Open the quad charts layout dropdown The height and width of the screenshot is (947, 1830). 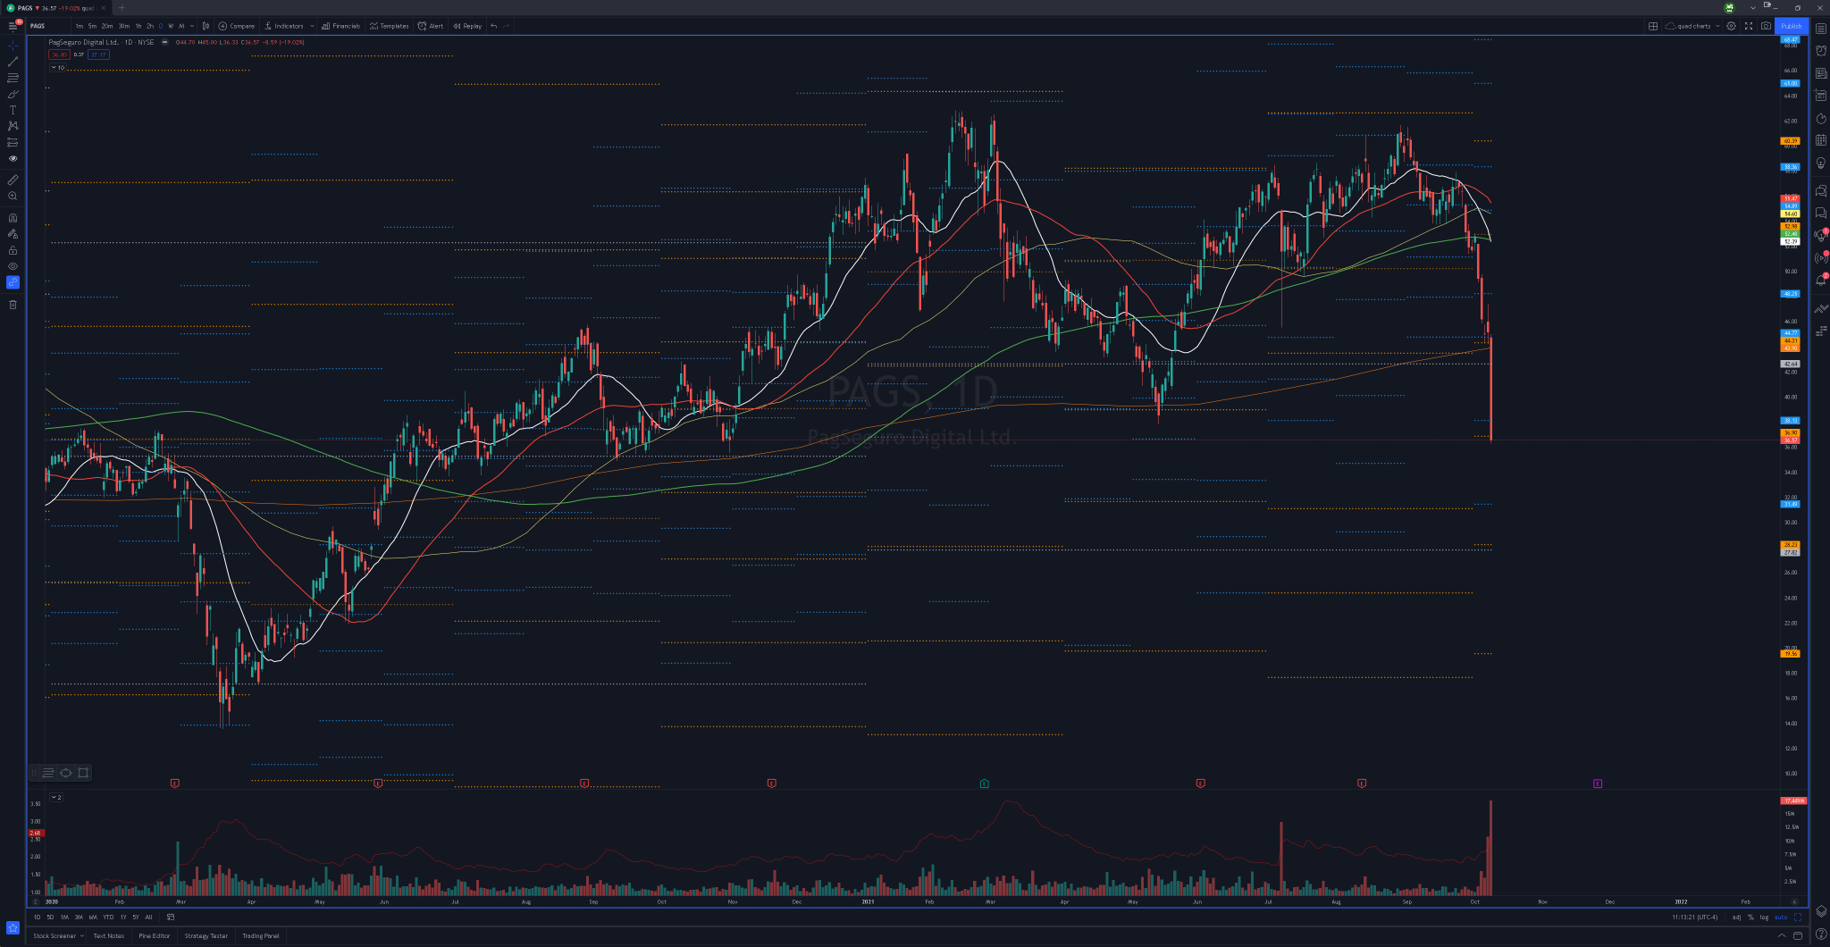[x=1693, y=26]
